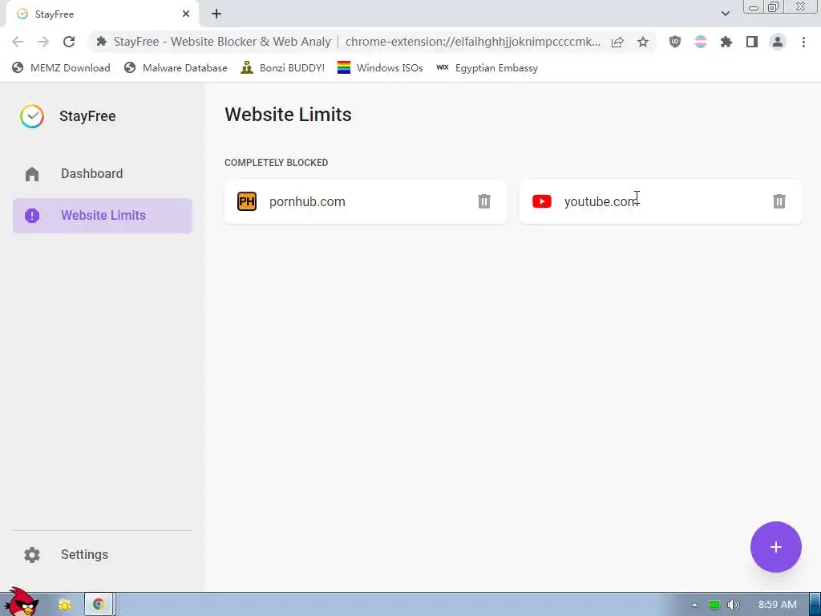The height and width of the screenshot is (616, 821).
Task: Click Chrome icon in the taskbar
Action: pos(98,605)
